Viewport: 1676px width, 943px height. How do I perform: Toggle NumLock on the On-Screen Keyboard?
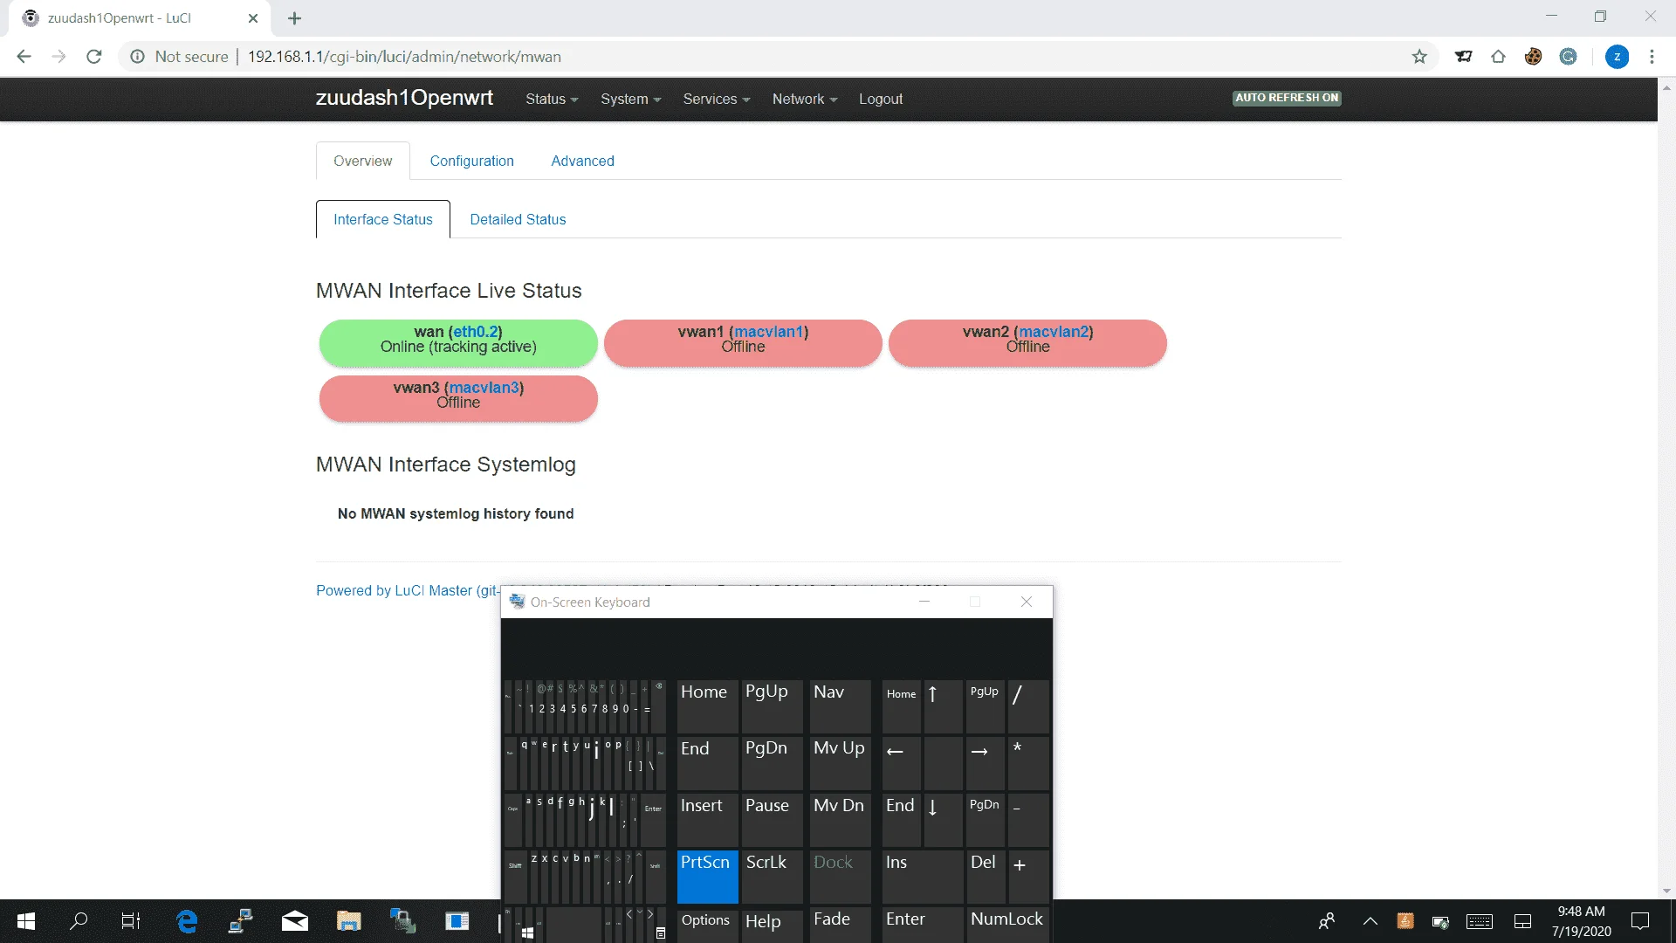(x=1007, y=924)
